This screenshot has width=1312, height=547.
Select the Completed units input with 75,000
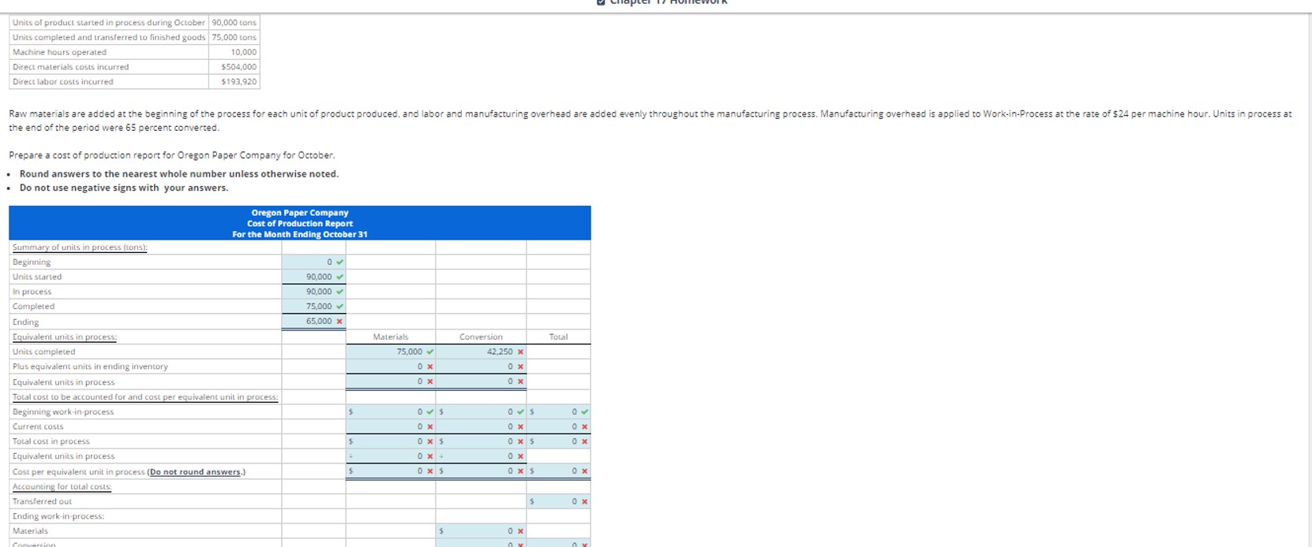pyautogui.click(x=313, y=307)
